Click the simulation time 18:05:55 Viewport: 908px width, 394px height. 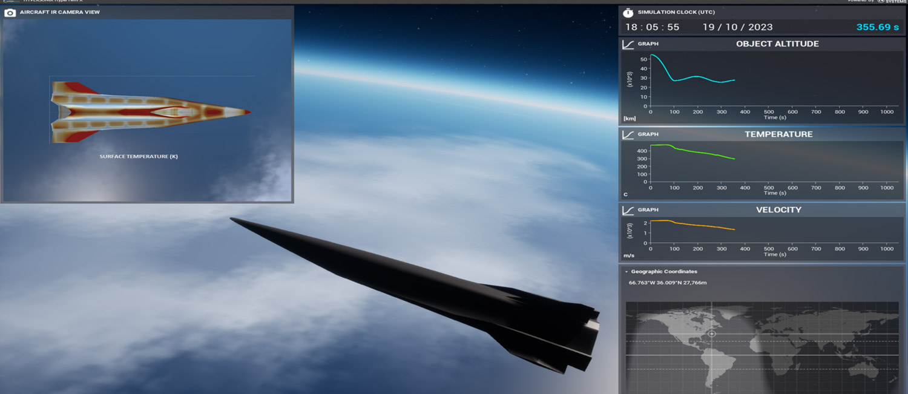click(652, 27)
